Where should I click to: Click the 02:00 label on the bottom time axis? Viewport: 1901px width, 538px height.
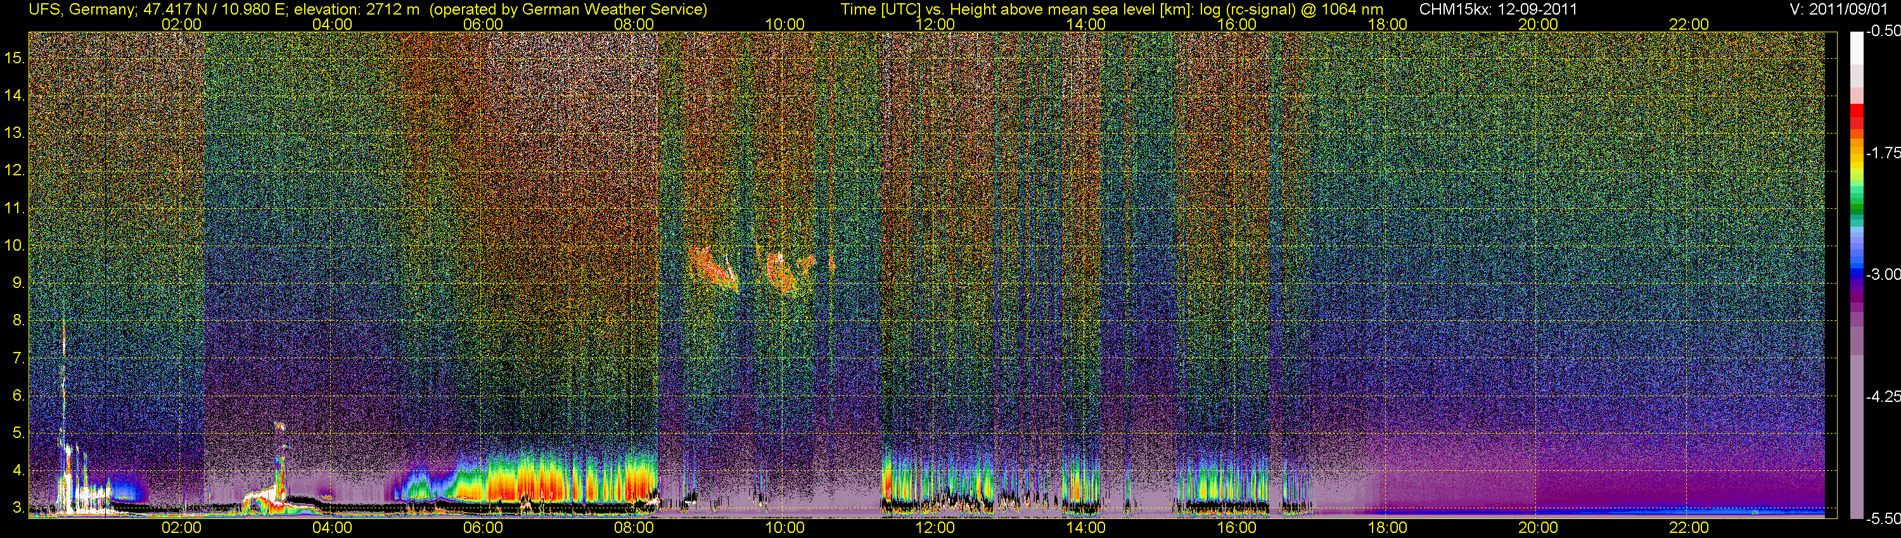tap(181, 528)
